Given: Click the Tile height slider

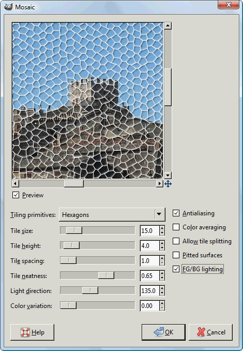Looking at the screenshot, I should coord(98,245).
